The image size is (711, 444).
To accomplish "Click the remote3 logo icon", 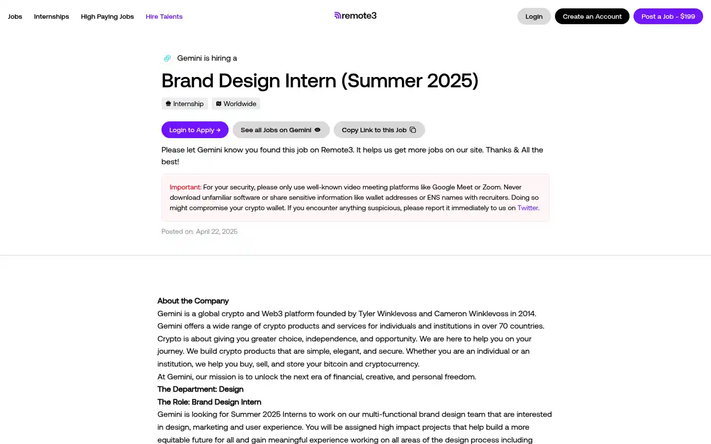I will click(x=337, y=15).
